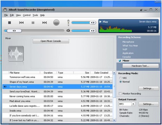Select Mad about you.wma

pos(58,101)
